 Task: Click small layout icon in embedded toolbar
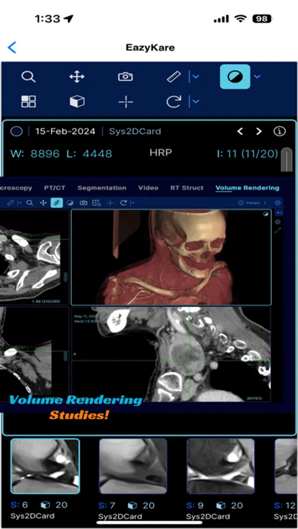coord(96,203)
